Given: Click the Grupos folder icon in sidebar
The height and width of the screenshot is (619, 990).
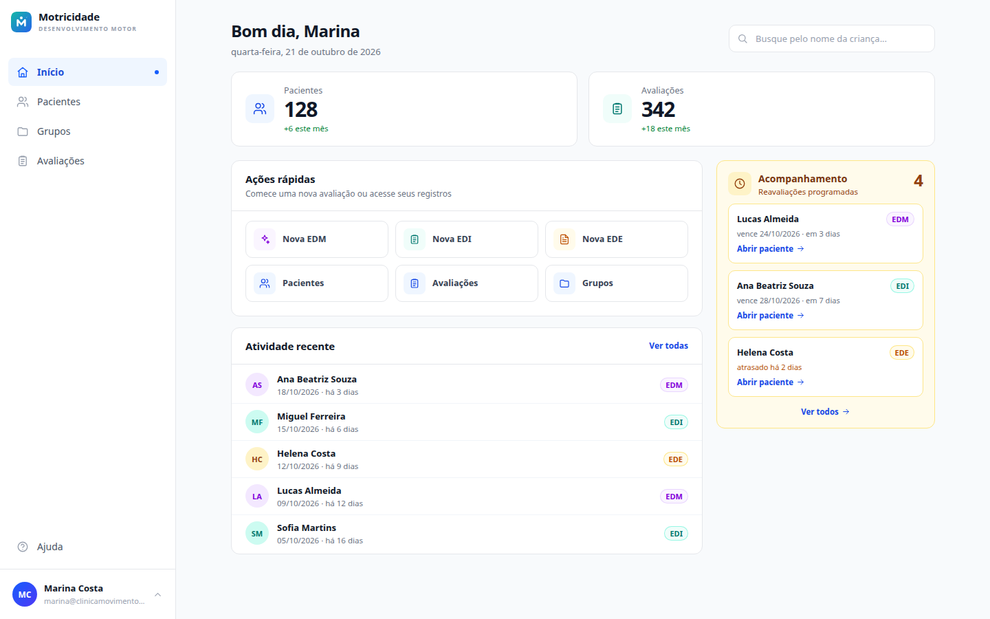Looking at the screenshot, I should [23, 131].
